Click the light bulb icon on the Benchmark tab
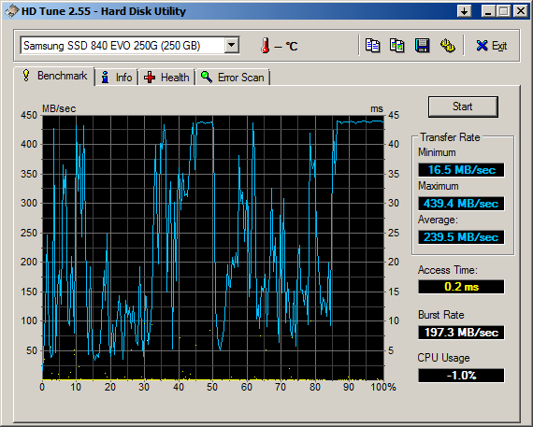The height and width of the screenshot is (427, 533). point(26,76)
